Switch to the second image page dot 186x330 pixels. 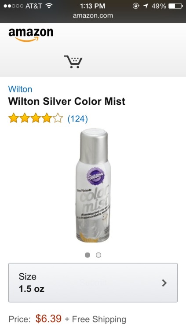click(98, 255)
